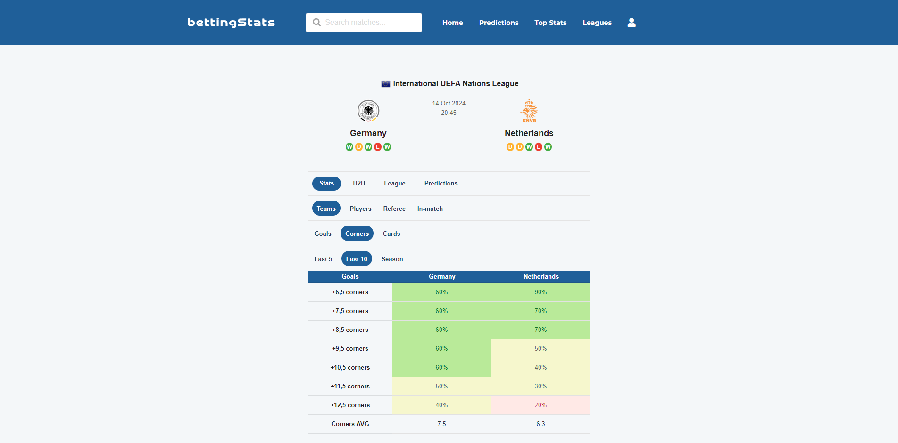This screenshot has width=898, height=443.
Task: Click the +11,5 corners row label
Action: point(350,387)
